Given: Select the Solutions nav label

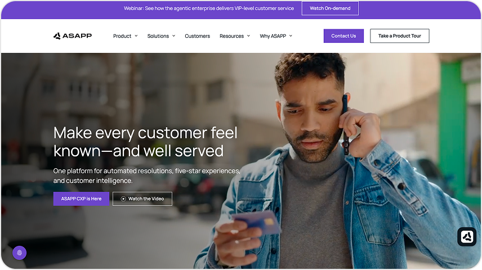Looking at the screenshot, I should click(x=158, y=36).
